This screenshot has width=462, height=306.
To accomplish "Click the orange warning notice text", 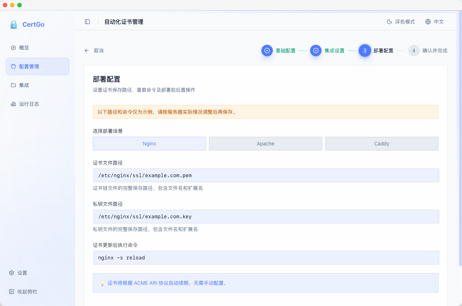I will (x=167, y=112).
